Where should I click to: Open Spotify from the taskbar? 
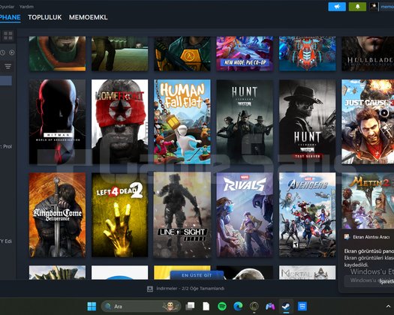point(222,306)
